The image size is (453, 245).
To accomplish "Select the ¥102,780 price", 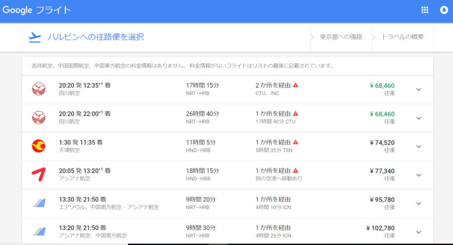I will click(380, 228).
